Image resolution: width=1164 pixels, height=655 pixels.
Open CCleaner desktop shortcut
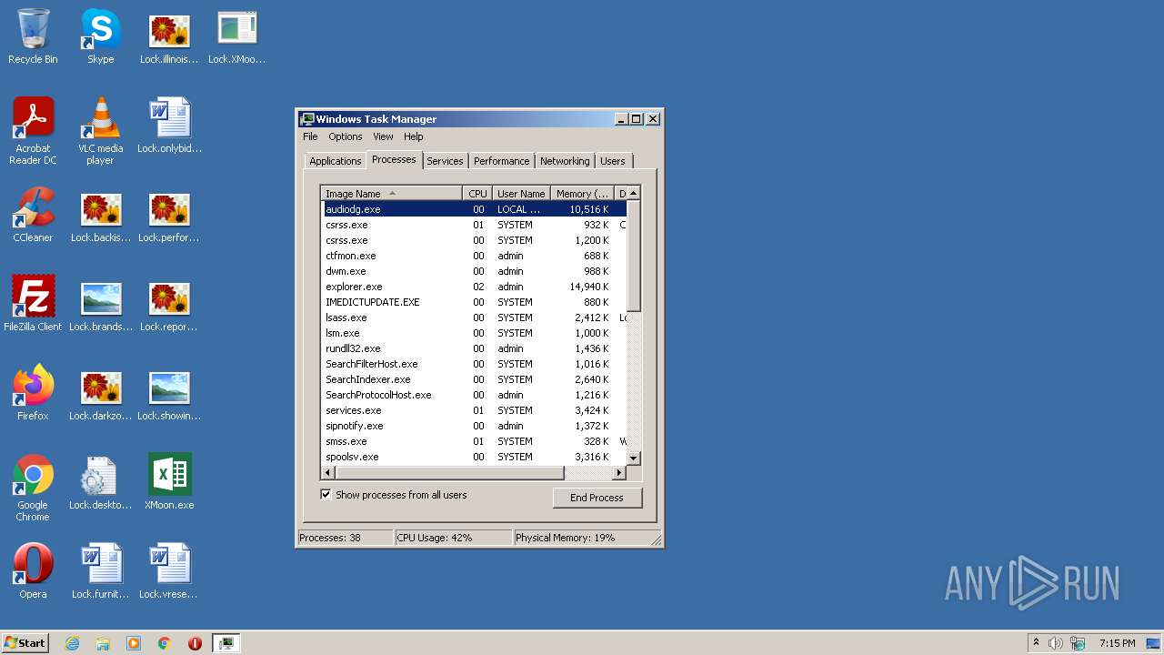pos(33,215)
